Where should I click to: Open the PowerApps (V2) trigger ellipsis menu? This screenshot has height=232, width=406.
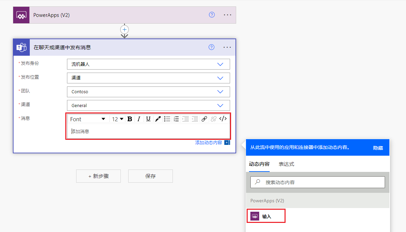point(227,15)
